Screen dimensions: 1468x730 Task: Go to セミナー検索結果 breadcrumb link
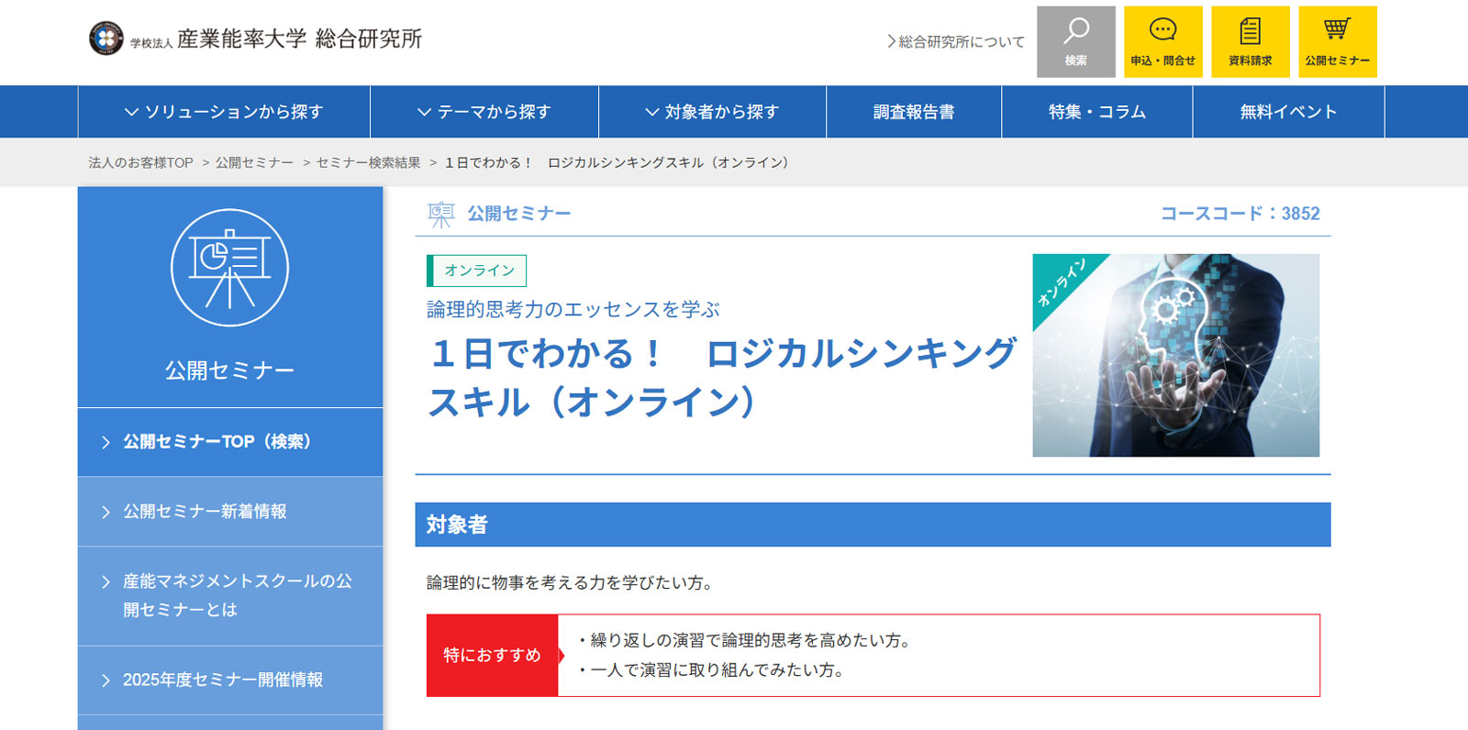368,162
